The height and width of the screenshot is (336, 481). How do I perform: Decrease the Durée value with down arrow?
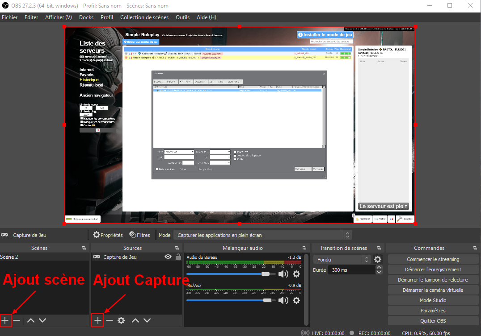pos(379,272)
